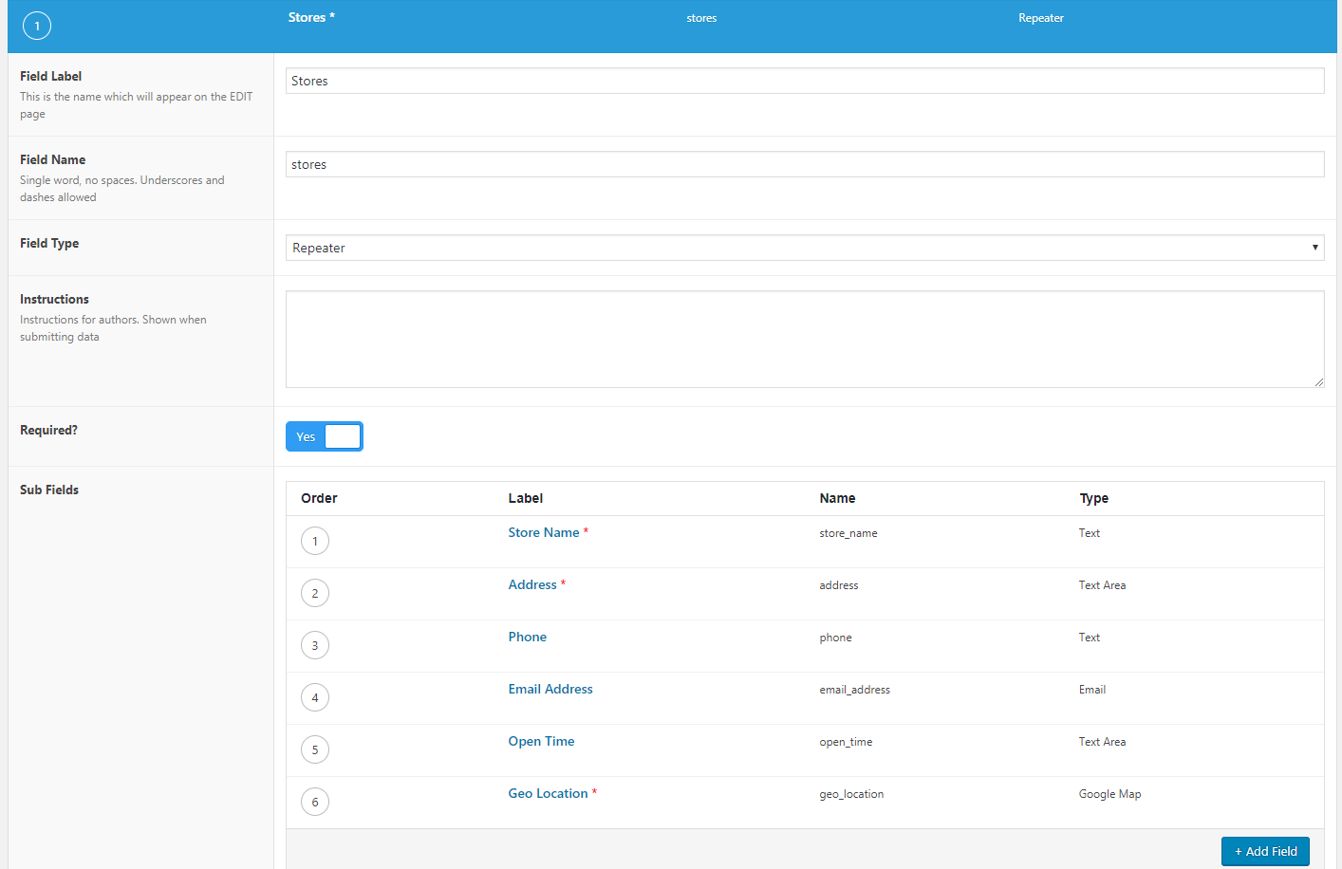This screenshot has width=1342, height=869.
Task: Click the Instructions textarea resize handle
Action: [x=1318, y=381]
